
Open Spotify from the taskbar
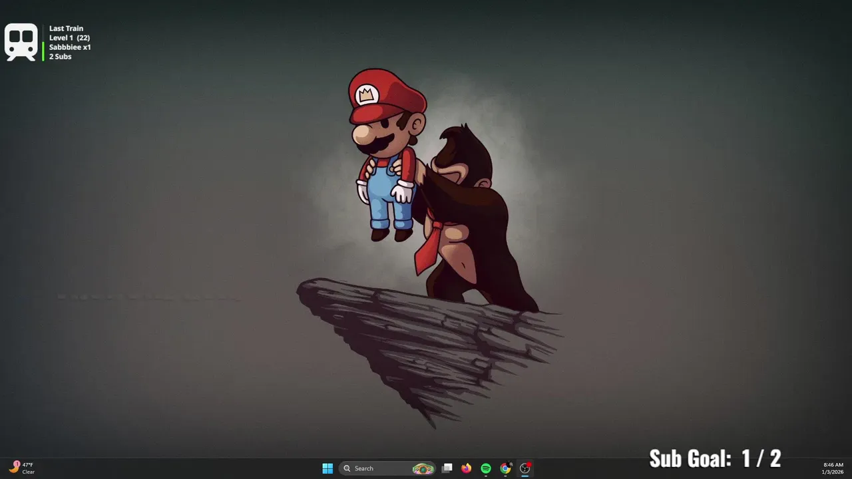point(486,468)
